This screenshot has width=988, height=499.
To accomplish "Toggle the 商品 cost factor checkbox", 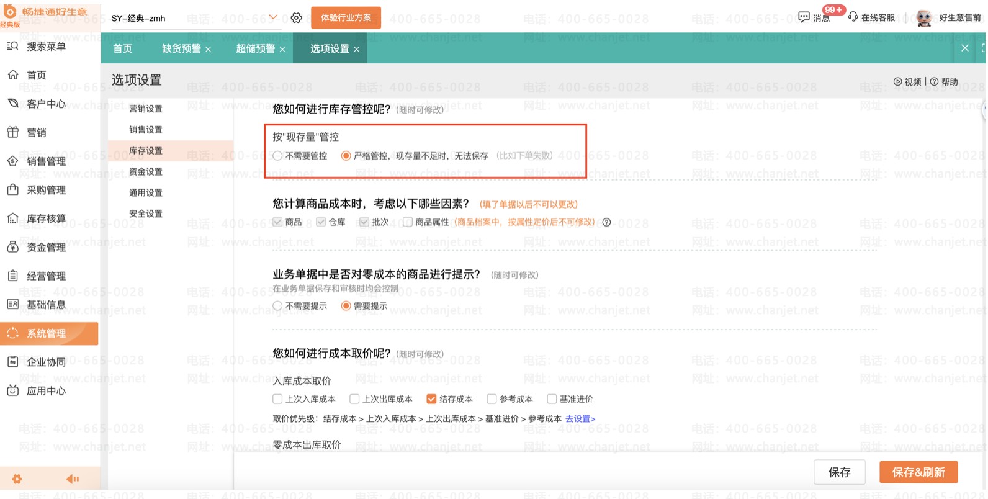I will click(x=277, y=222).
